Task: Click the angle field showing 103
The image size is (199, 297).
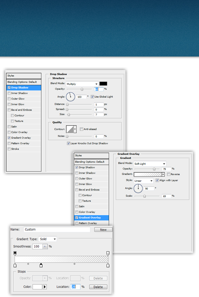Action: click(x=81, y=97)
